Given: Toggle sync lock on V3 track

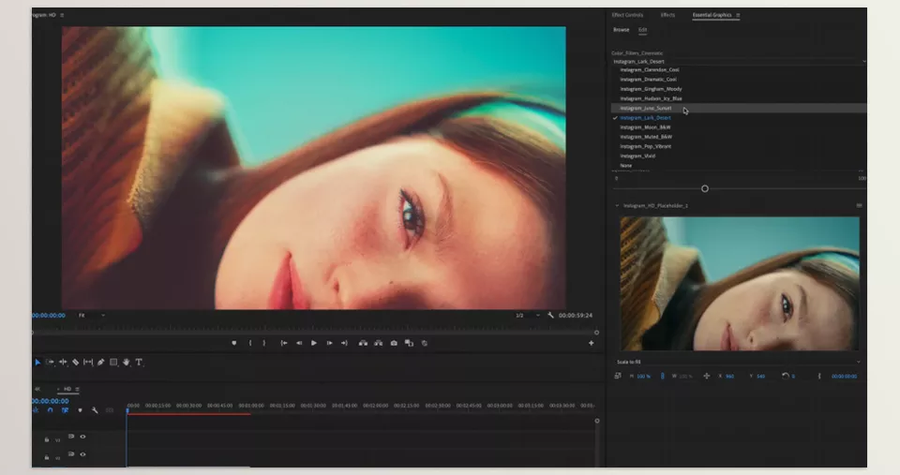Looking at the screenshot, I should coord(71,437).
